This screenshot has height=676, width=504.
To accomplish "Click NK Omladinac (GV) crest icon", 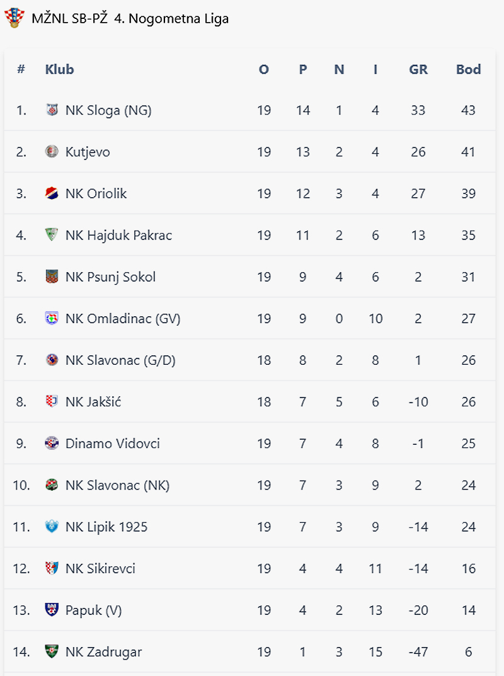I will tap(52, 318).
